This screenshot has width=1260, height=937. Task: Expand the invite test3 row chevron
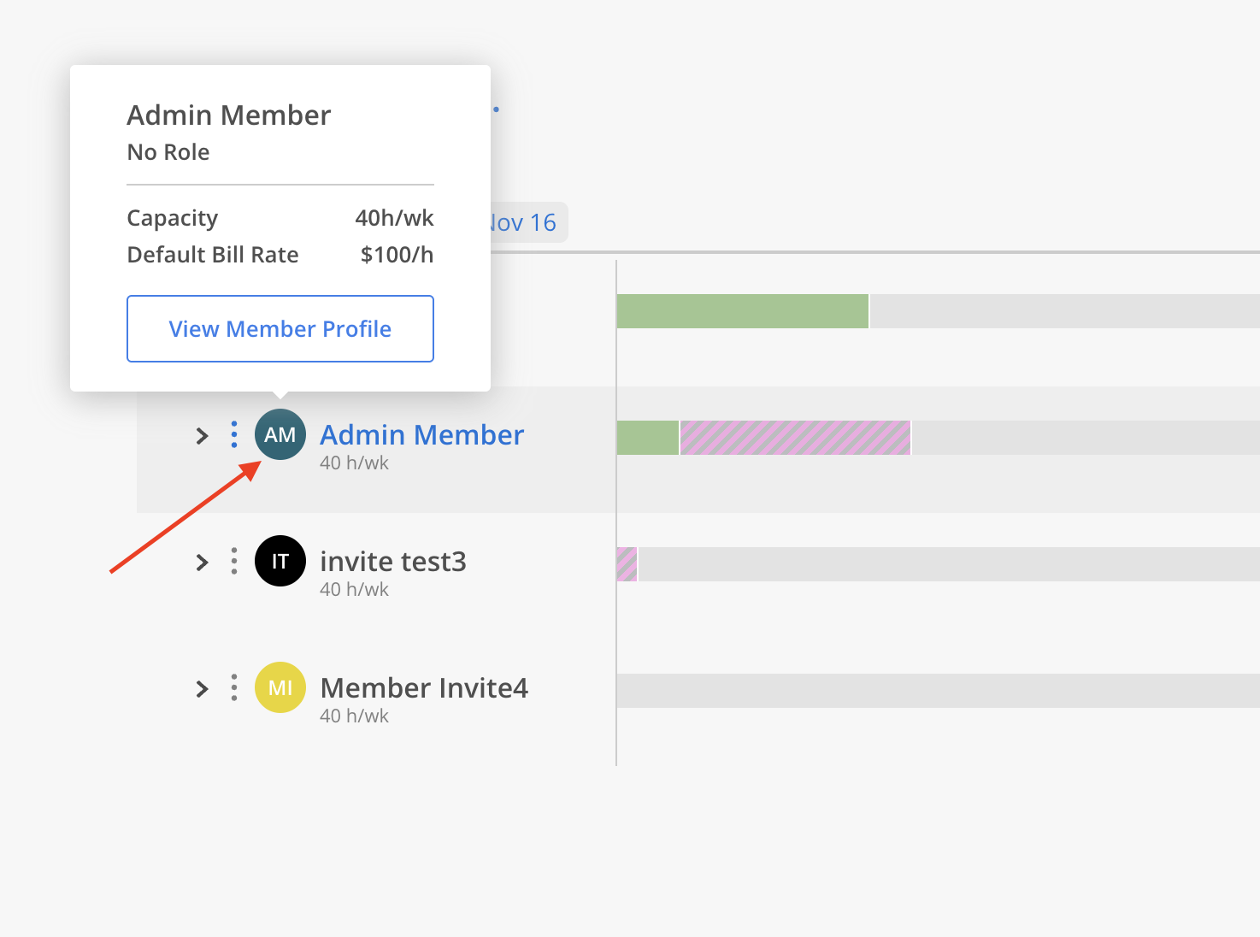(202, 563)
